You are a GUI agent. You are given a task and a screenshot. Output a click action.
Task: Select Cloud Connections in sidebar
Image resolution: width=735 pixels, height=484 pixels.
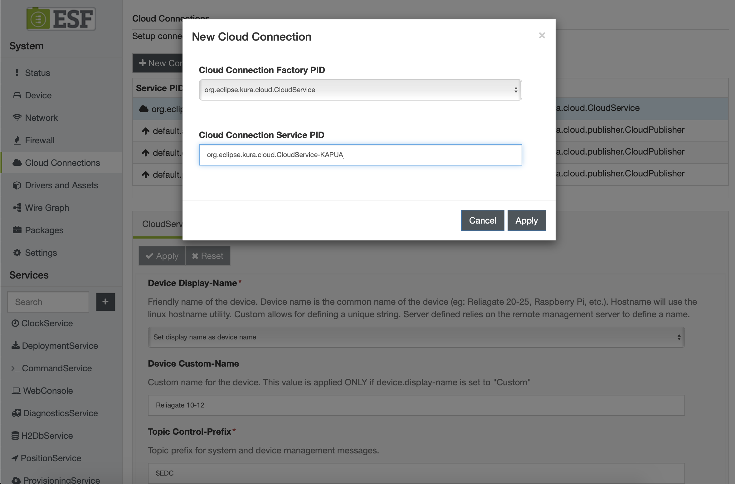[x=62, y=163]
